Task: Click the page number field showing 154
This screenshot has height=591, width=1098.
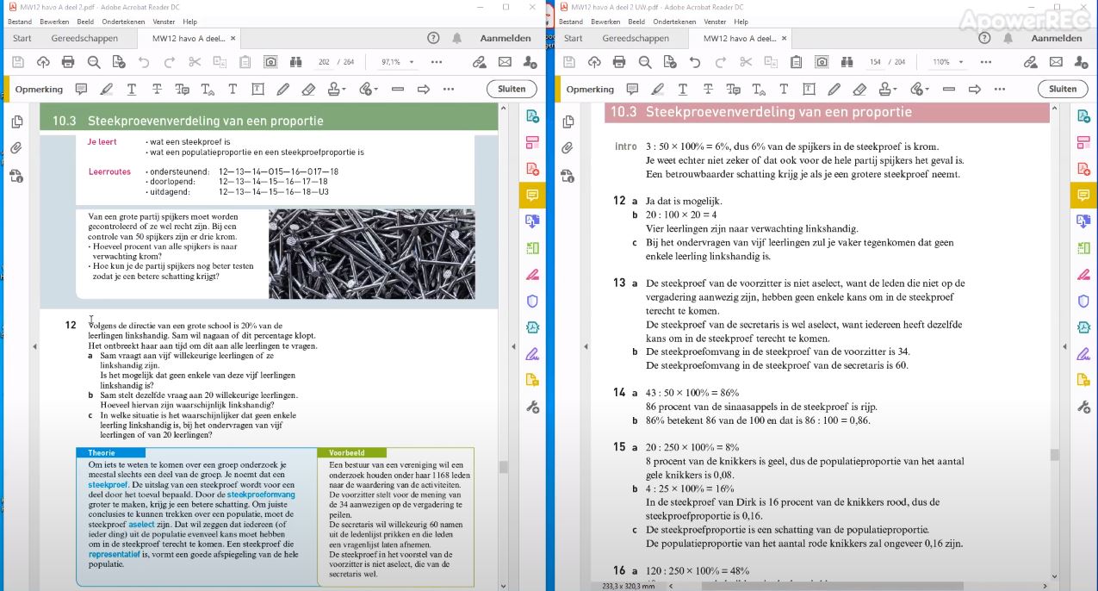Action: (x=875, y=62)
